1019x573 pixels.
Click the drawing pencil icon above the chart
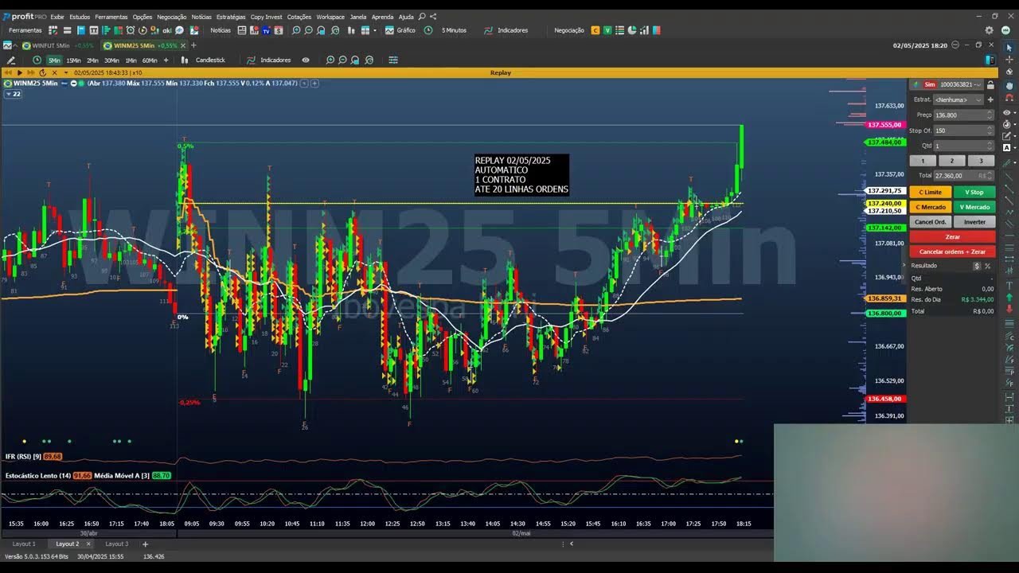click(x=10, y=60)
